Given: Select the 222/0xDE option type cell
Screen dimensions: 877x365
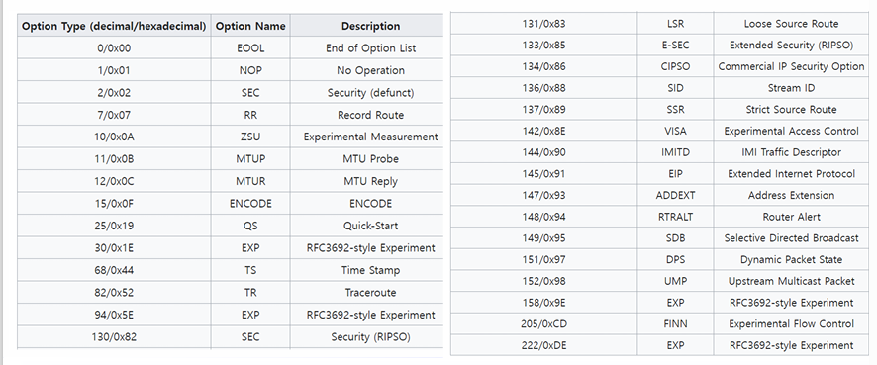Looking at the screenshot, I should click(543, 345).
